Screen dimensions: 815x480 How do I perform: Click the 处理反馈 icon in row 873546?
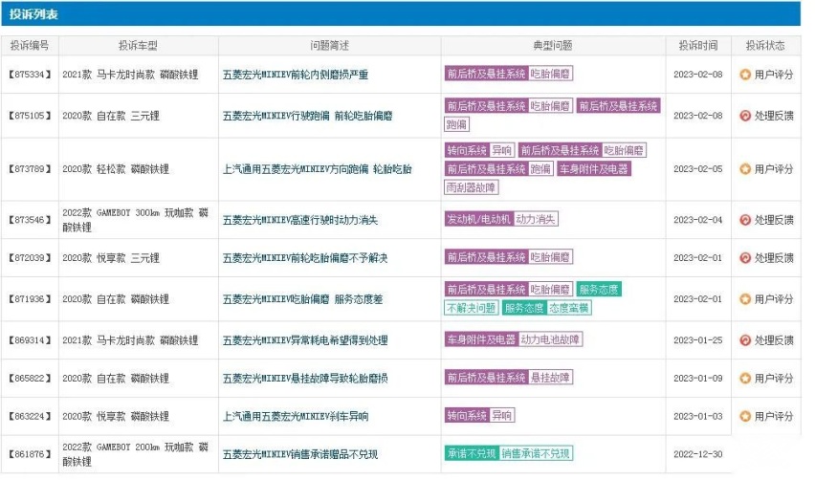pos(745,220)
